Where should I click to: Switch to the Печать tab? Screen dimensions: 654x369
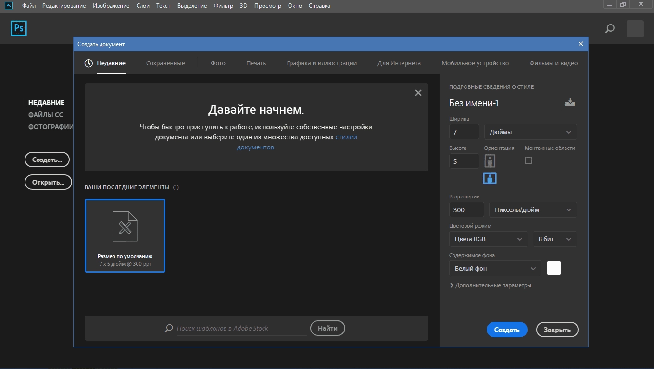(x=256, y=63)
